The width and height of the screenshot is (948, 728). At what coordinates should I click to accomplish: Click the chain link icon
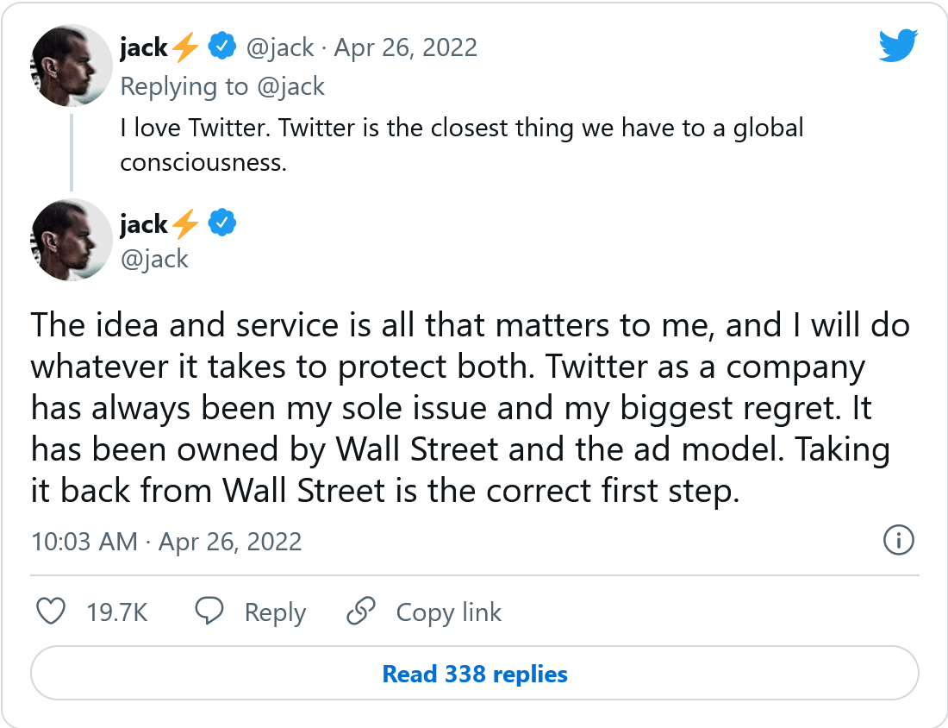coord(359,612)
